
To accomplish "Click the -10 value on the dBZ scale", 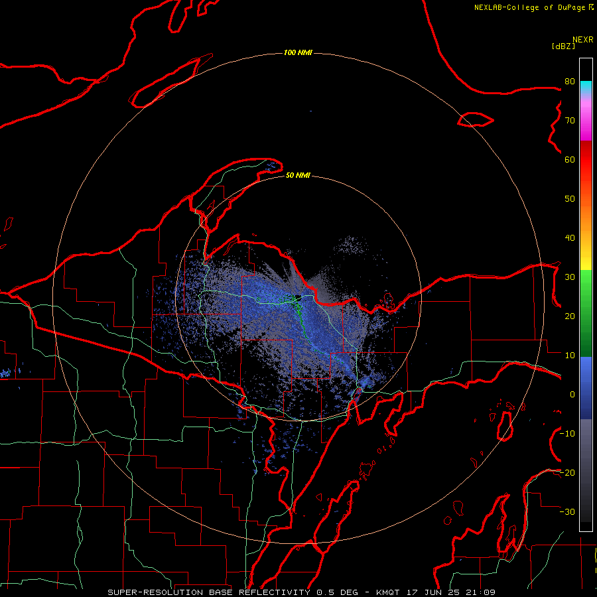I will [567, 433].
